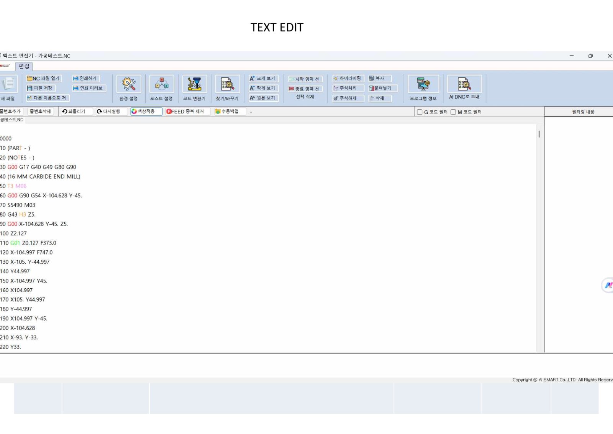Open the 프로그램 정보 program info icon
Viewport: 613px width, 434px height.
tap(423, 84)
